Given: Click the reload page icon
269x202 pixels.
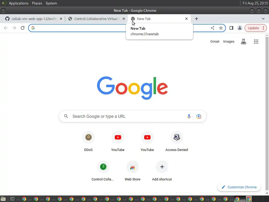Looking at the screenshot, I should (23, 28).
